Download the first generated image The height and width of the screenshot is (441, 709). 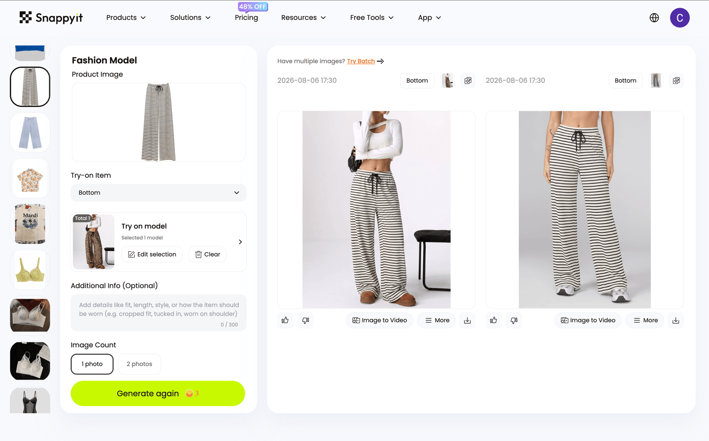(467, 320)
